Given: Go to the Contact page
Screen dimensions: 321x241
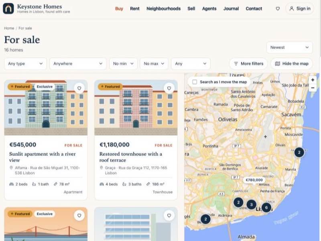Looking at the screenshot, I should 254,8.
